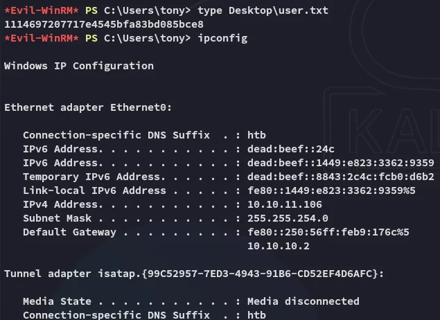Click the user flag hash output line
The width and height of the screenshot is (440, 320).
pyautogui.click(x=104, y=24)
